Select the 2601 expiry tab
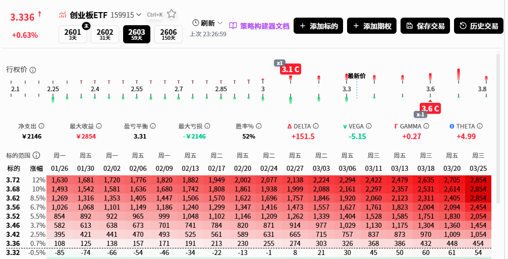Viewport: 508px width, 259px height. pos(73,34)
